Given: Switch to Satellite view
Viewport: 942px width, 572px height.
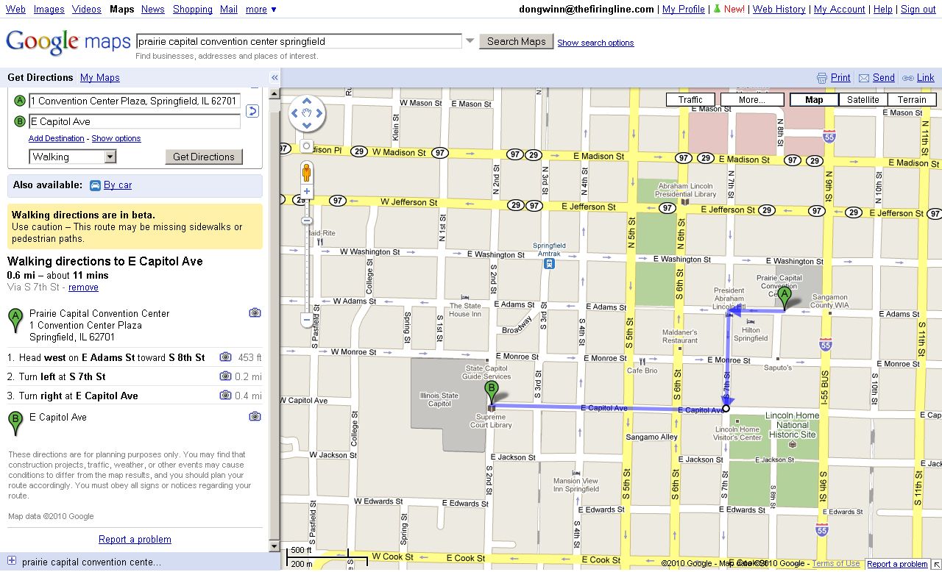Looking at the screenshot, I should 863,100.
